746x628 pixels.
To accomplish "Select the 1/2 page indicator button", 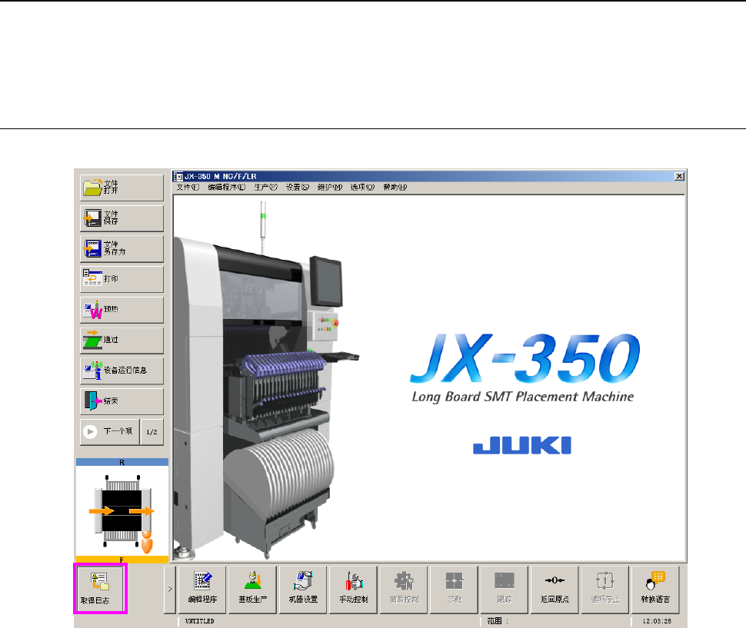I will click(152, 432).
